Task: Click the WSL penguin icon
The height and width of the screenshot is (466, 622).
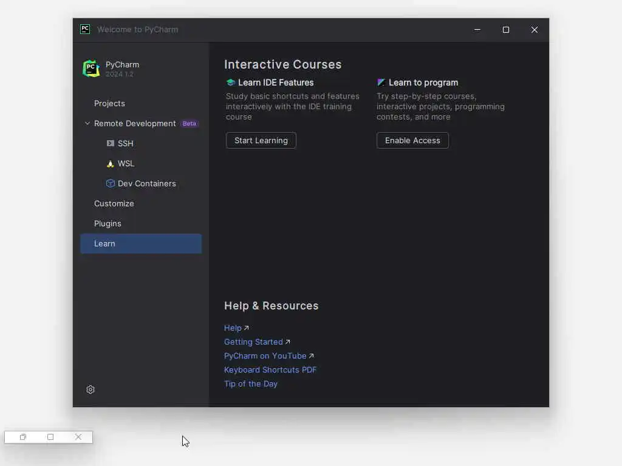Action: tap(111, 164)
